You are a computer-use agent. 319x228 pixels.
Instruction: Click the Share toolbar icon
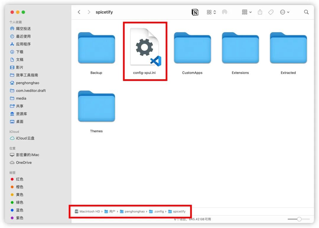click(x=260, y=12)
